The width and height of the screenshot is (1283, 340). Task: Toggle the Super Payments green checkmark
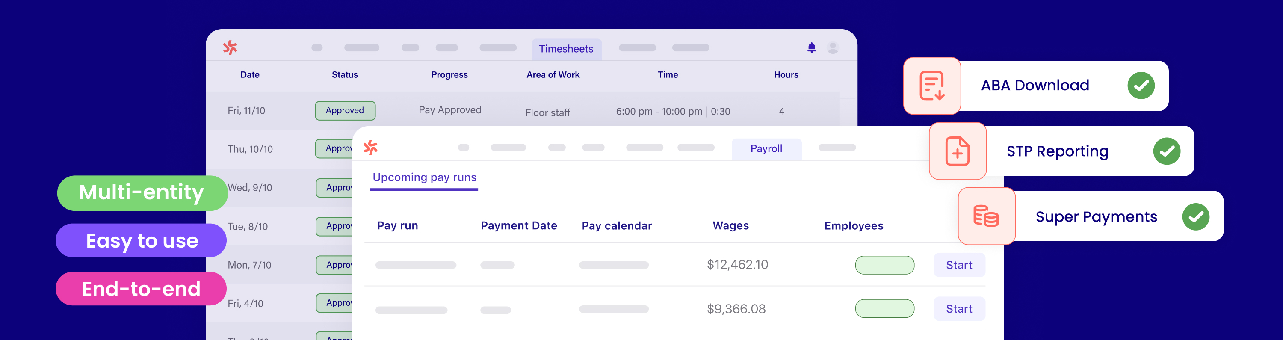[1195, 216]
